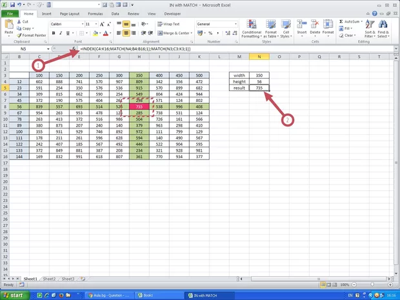This screenshot has width=400, height=300.
Task: Toggle Wrap Text
Action: pyautogui.click(x=168, y=25)
